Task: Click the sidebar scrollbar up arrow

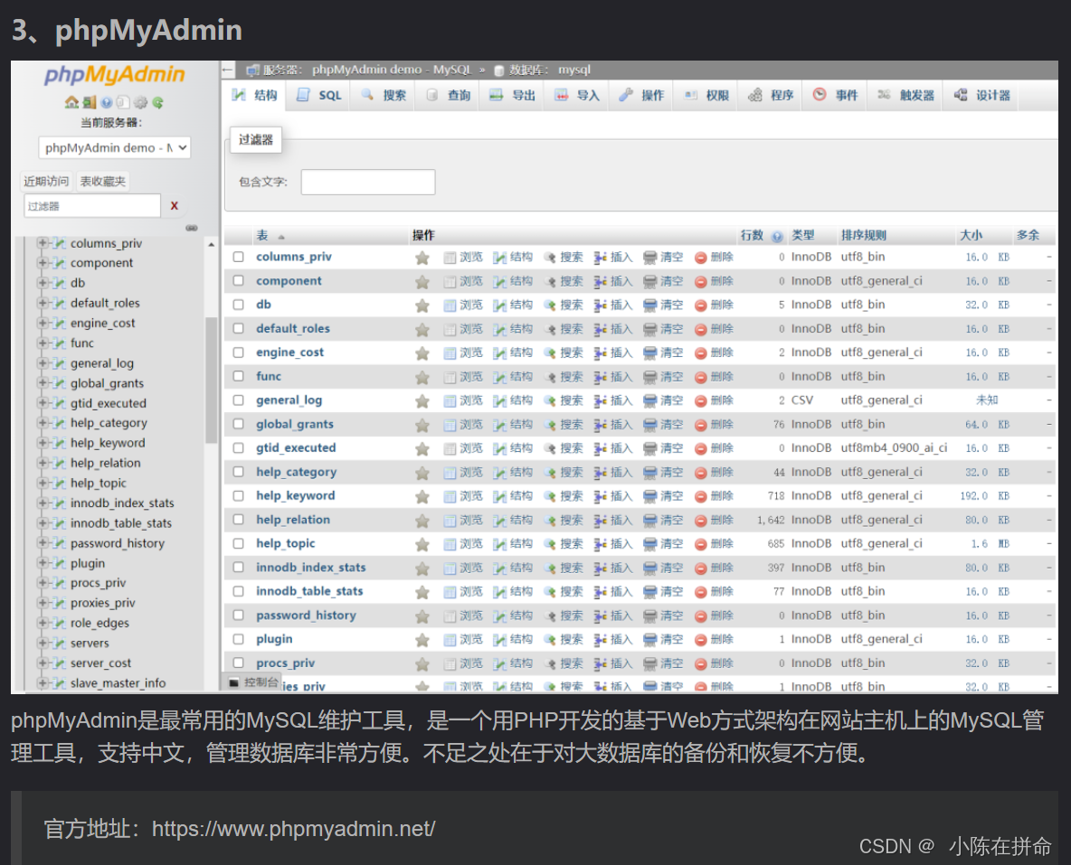Action: pos(211,244)
